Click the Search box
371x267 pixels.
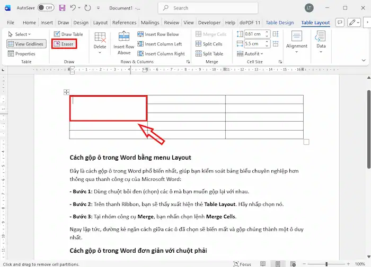coord(208,8)
